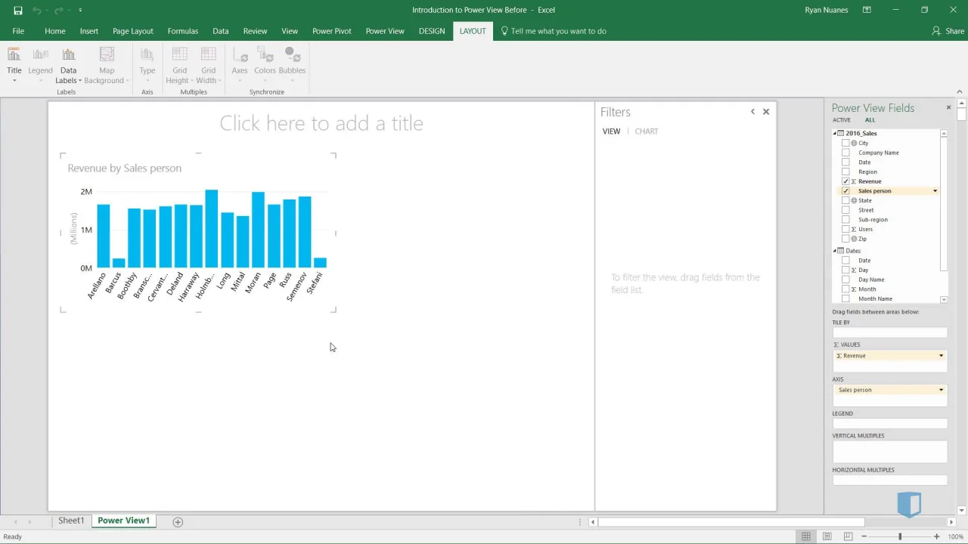Viewport: 968px width, 544px height.
Task: Check the Street field checkbox
Action: (845, 210)
